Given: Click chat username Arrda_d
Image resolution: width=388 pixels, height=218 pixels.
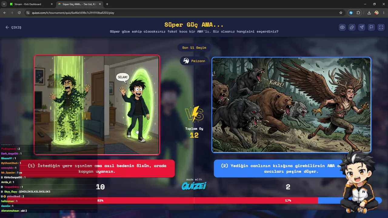Looking at the screenshot, I should point(6,182).
